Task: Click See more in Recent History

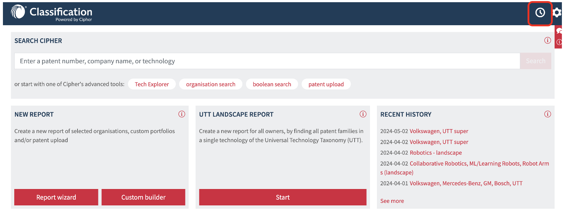Action: pyautogui.click(x=392, y=201)
